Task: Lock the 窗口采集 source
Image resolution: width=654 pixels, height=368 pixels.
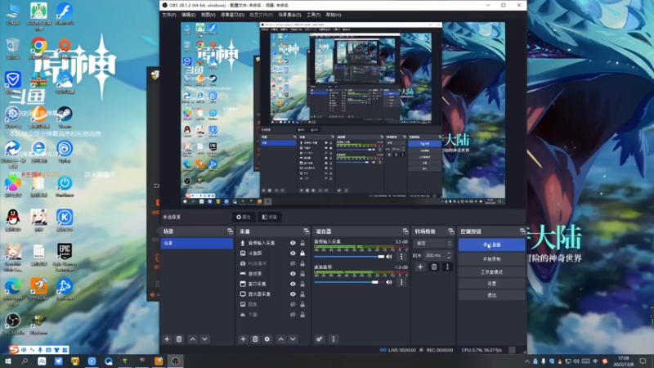Action: (x=302, y=284)
